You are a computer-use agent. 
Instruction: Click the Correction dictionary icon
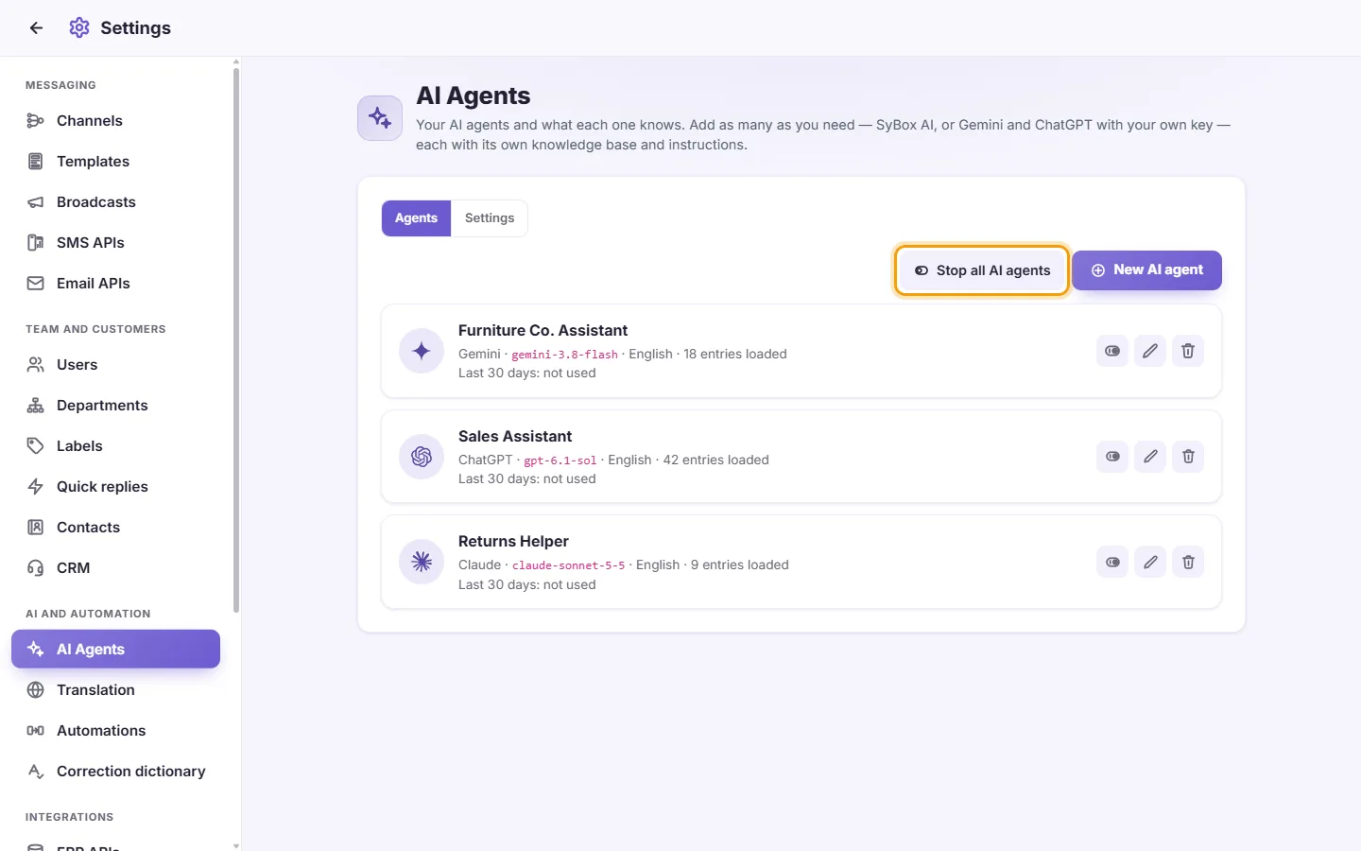point(36,772)
